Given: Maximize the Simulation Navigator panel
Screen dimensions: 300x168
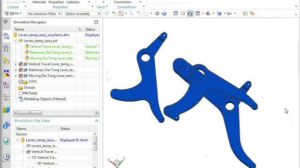Looking at the screenshot, I should (x=96, y=22).
